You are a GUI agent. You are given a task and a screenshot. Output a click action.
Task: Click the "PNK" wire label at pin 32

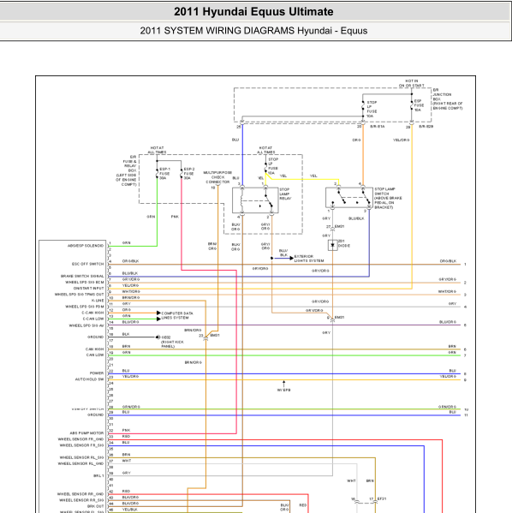click(126, 430)
